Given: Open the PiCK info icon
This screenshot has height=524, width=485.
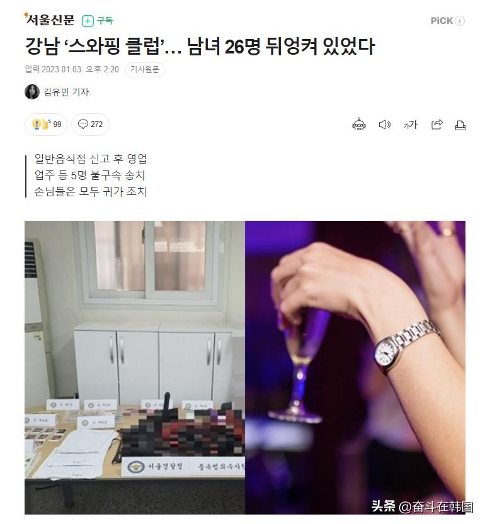Looking at the screenshot, I should pos(460,21).
